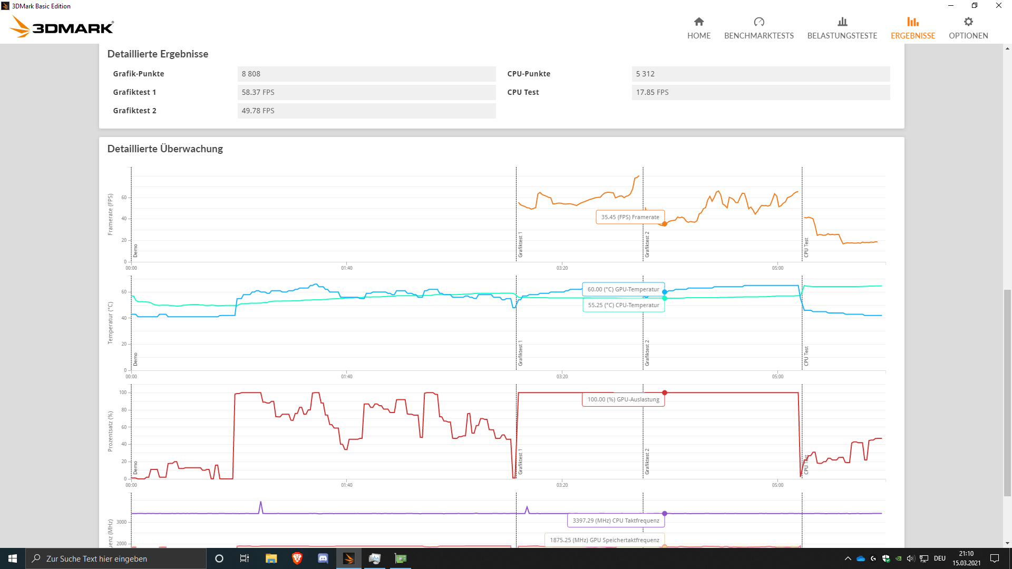Click the speaker icon in the system tray
The height and width of the screenshot is (569, 1012).
tap(910, 558)
